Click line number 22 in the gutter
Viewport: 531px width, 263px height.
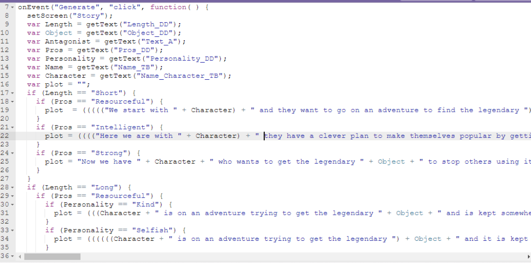(6, 136)
